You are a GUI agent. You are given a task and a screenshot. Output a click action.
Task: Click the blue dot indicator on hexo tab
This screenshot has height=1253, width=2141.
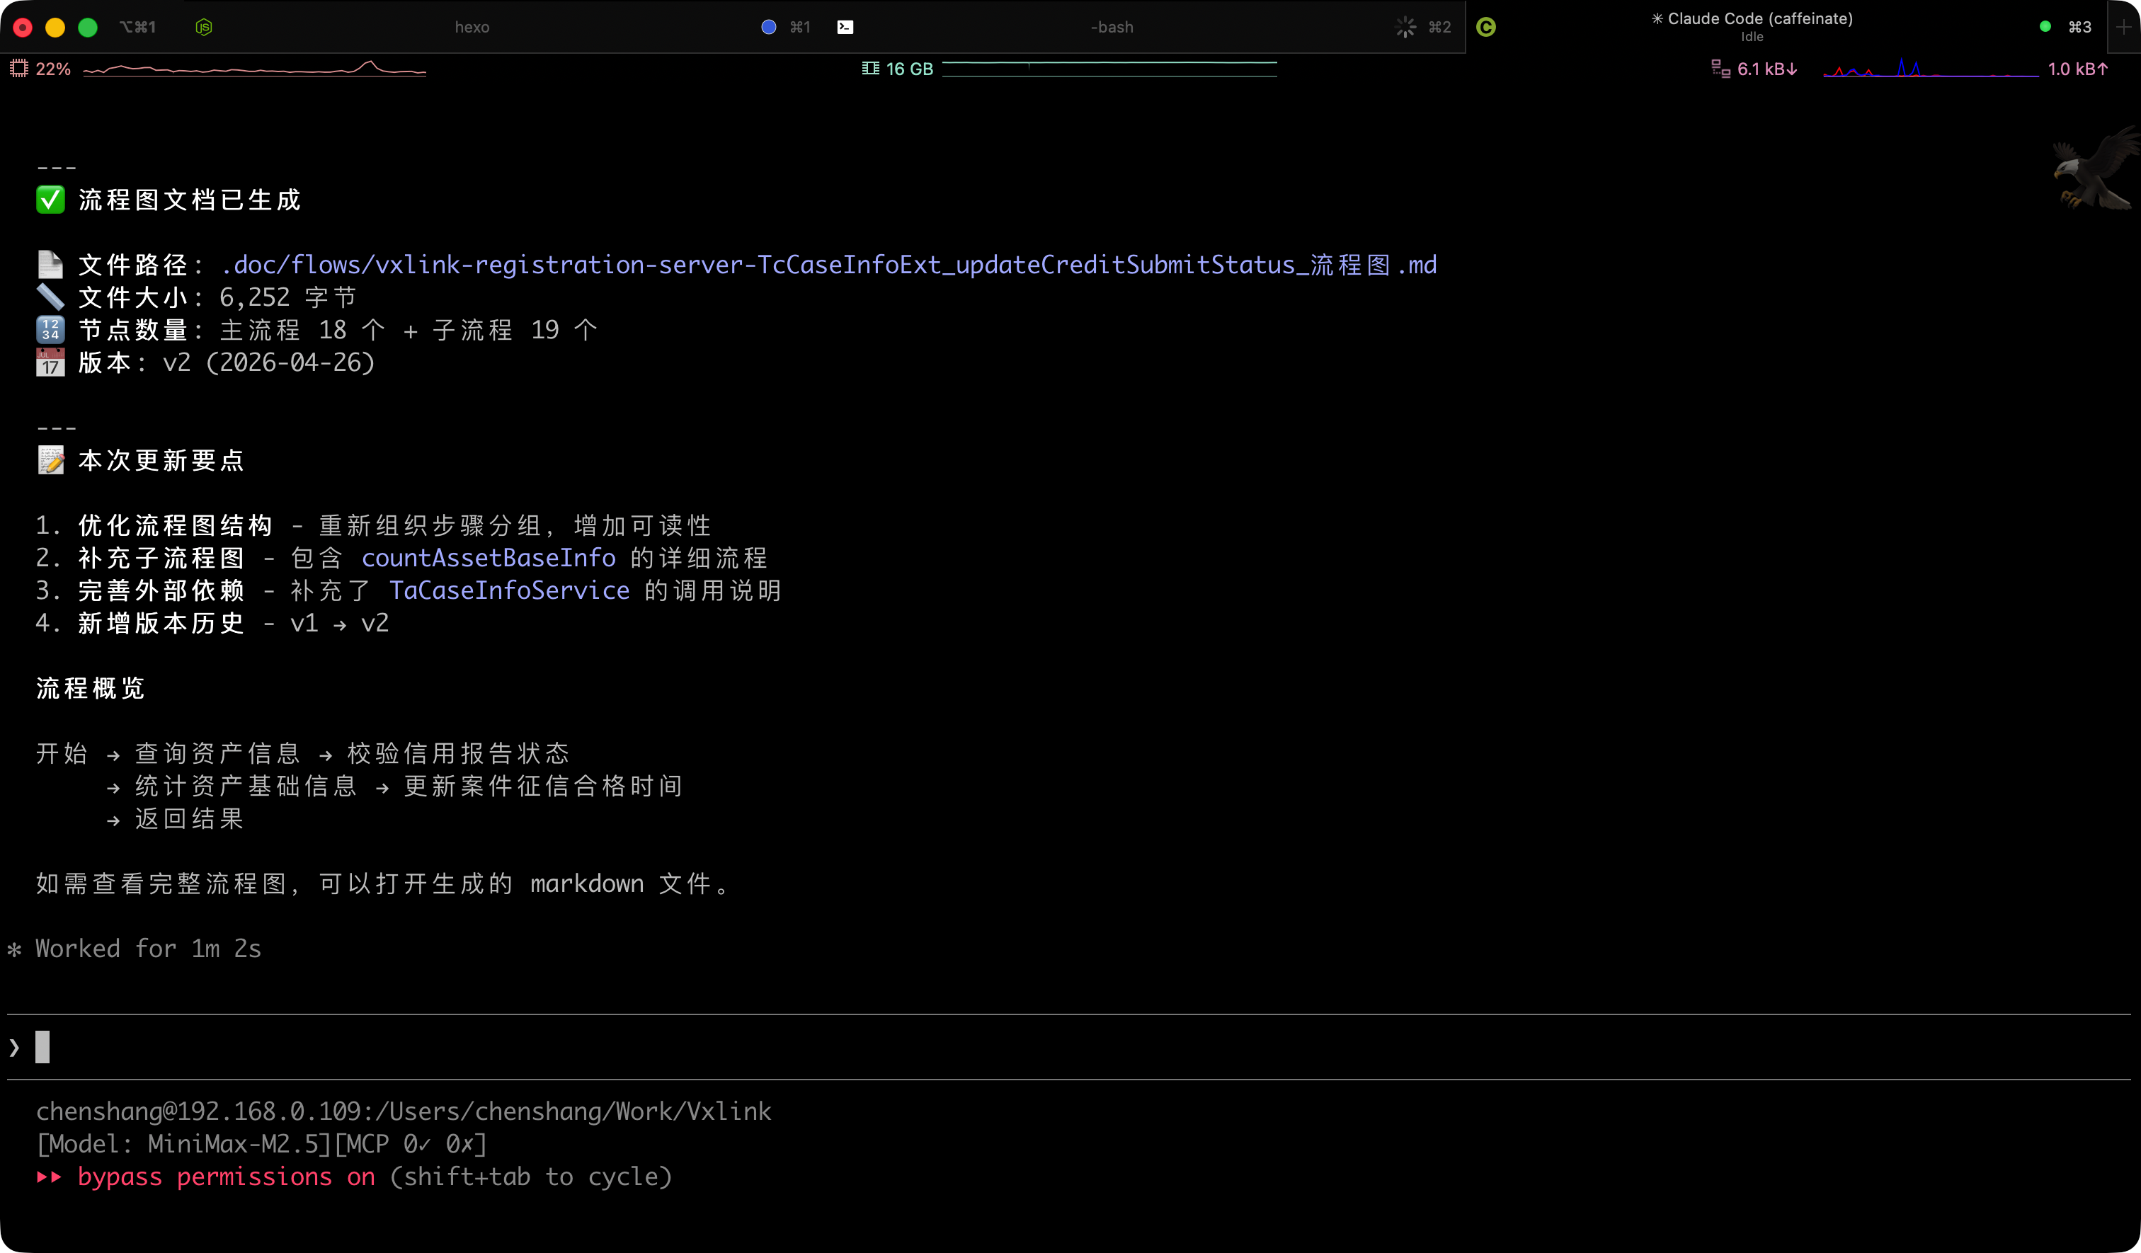[x=768, y=27]
